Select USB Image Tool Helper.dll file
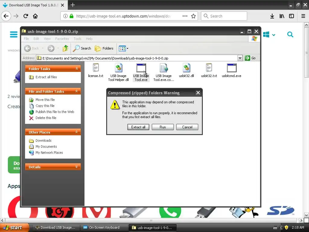Screen dimensions: 309x232 coord(118,72)
